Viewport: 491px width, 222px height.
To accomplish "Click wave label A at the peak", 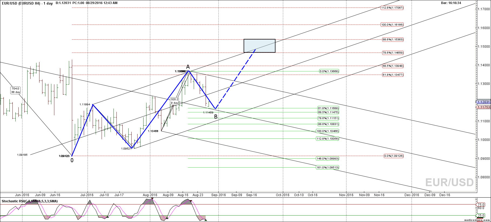I will click(x=188, y=67).
